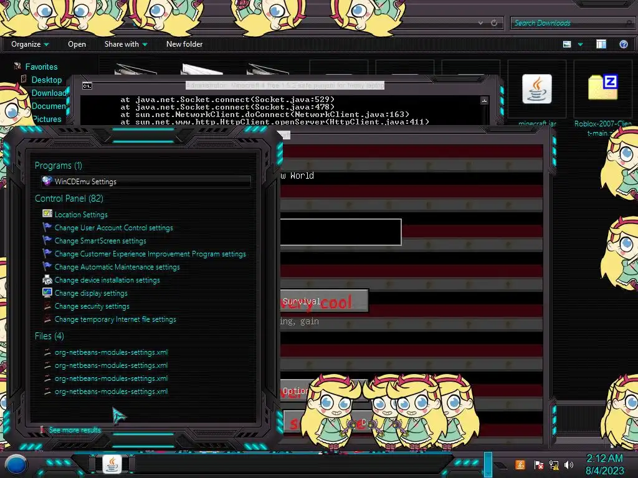638x478 pixels.
Task: Open Change temporary Internet file settings
Action: (x=115, y=319)
